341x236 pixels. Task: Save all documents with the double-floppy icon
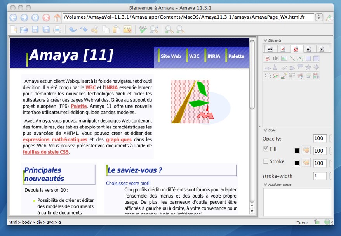tap(46, 29)
